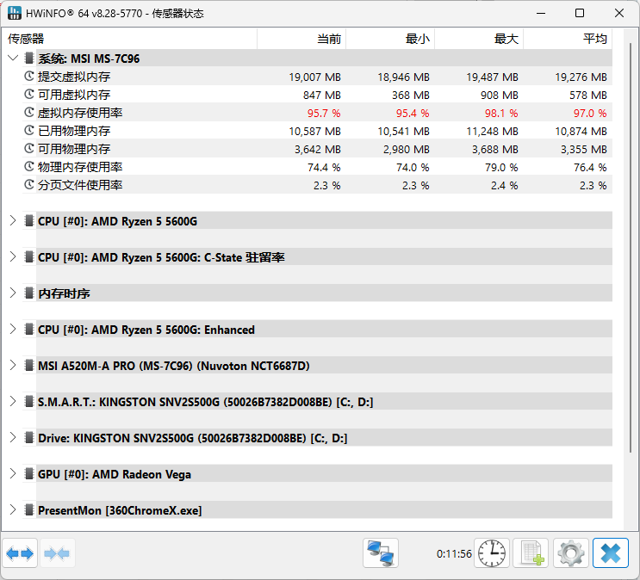
Task: Click chip icon of 内存时序 group
Action: [x=29, y=293]
